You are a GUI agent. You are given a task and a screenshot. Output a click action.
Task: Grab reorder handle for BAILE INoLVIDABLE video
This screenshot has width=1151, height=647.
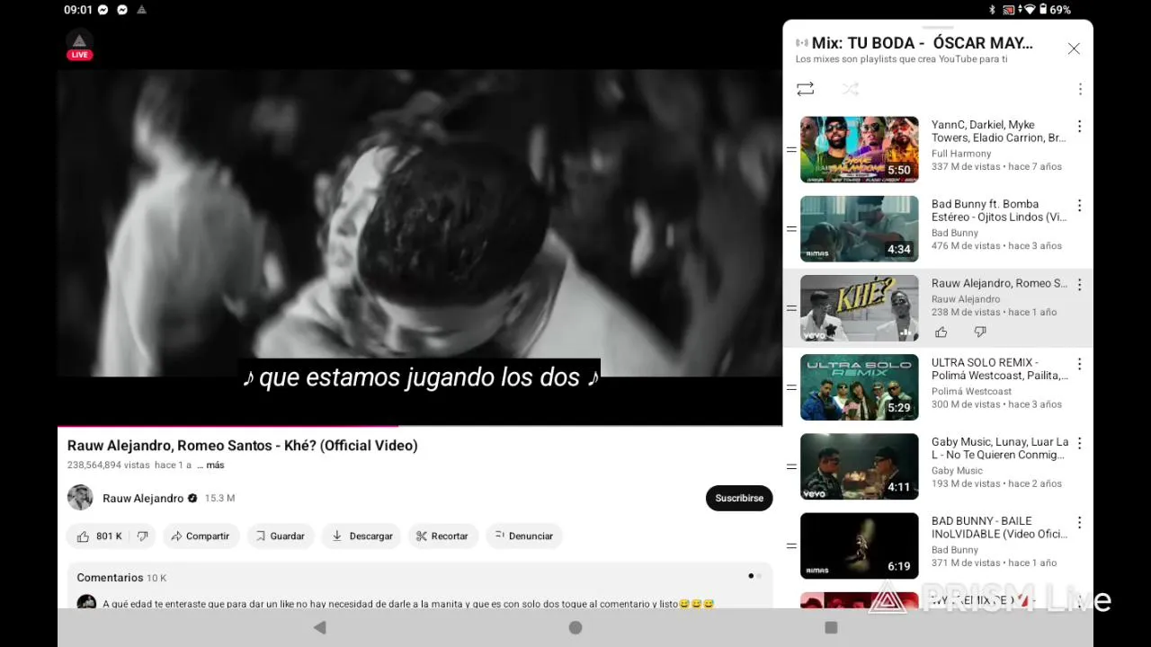pyautogui.click(x=791, y=545)
